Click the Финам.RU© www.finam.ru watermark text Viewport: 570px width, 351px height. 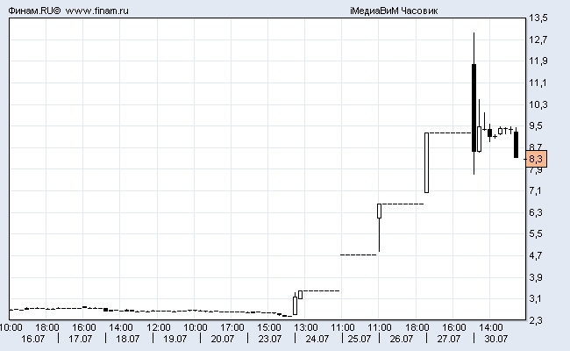(x=68, y=11)
